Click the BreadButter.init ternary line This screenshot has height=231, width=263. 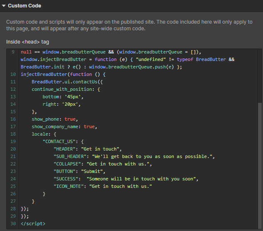(101, 67)
